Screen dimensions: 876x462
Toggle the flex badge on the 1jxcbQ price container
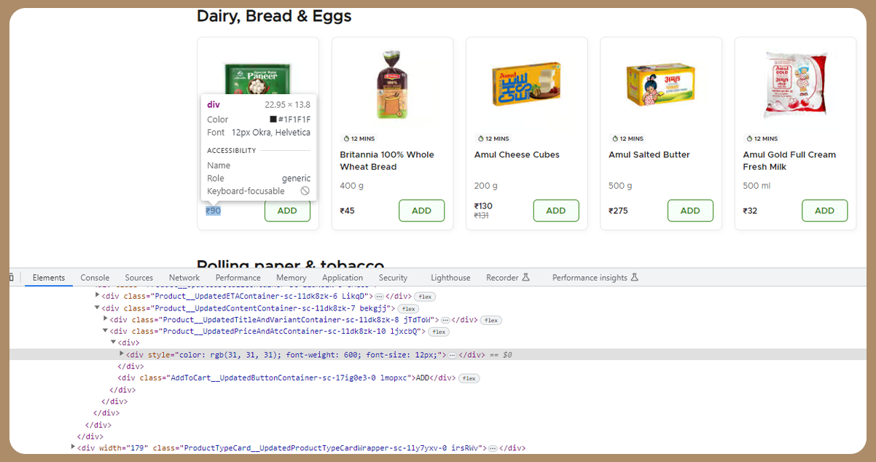438,332
